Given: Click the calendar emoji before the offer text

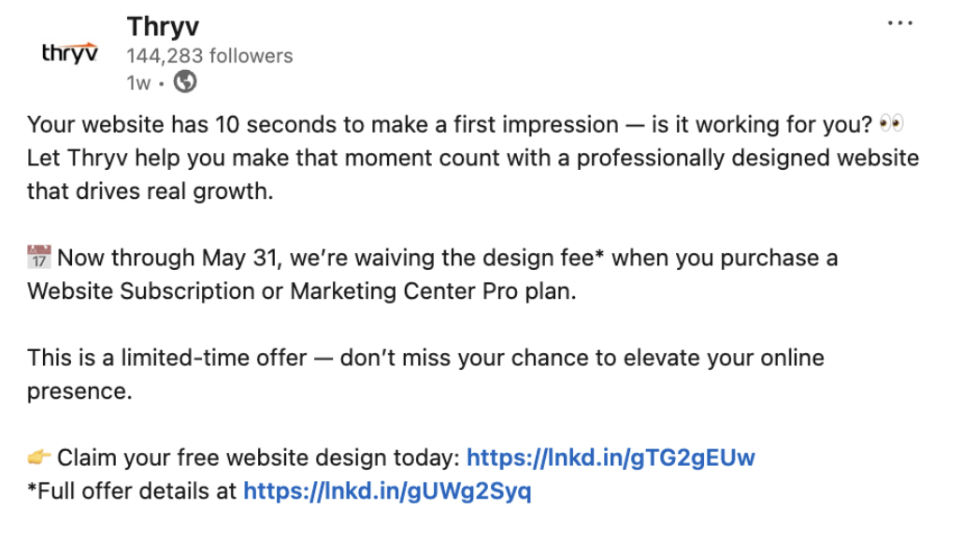Looking at the screenshot, I should pos(39,257).
